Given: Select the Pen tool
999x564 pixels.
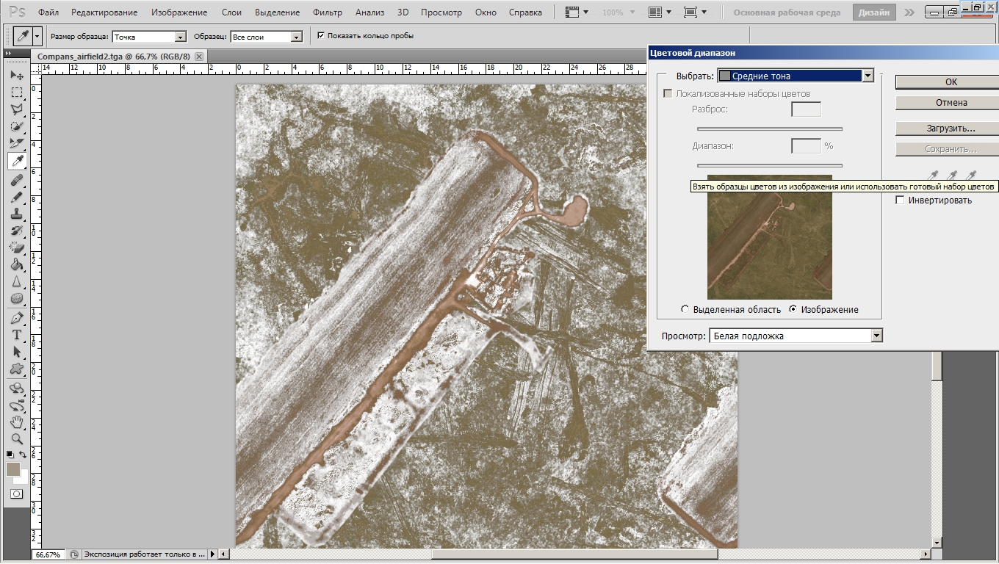Looking at the screenshot, I should click(16, 318).
